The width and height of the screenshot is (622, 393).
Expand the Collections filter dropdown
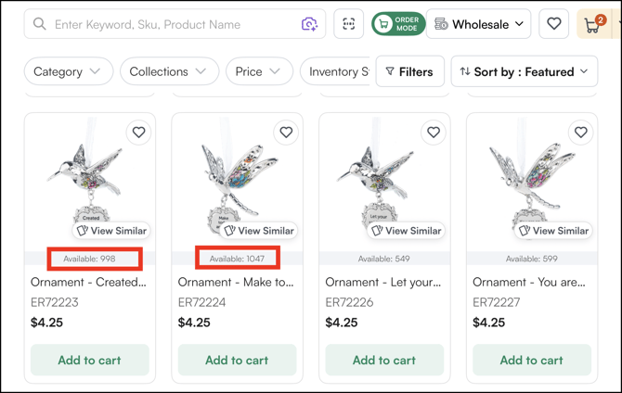(168, 71)
